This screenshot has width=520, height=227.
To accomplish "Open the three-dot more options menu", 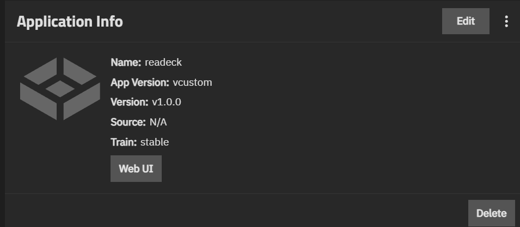I will [506, 21].
